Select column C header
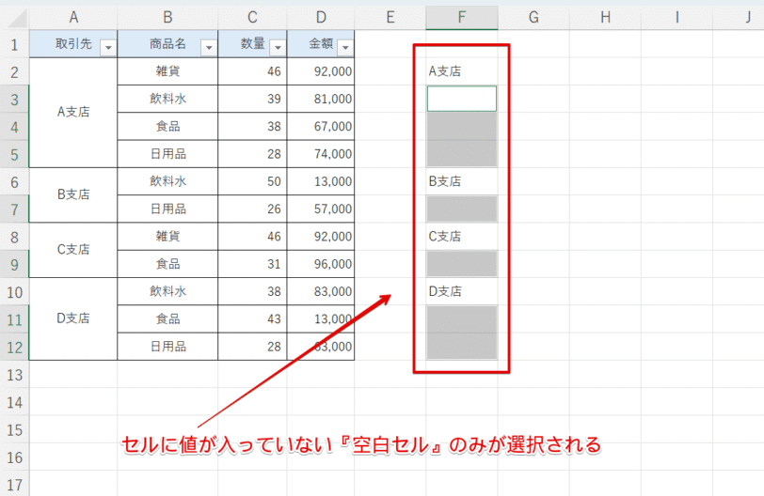This screenshot has width=764, height=496. click(x=252, y=18)
